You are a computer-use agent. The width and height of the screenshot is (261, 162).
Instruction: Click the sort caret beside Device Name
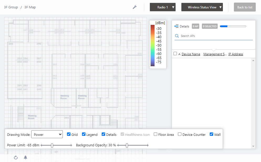coord(179,54)
